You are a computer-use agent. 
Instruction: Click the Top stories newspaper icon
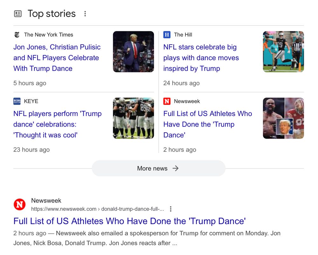coord(18,14)
